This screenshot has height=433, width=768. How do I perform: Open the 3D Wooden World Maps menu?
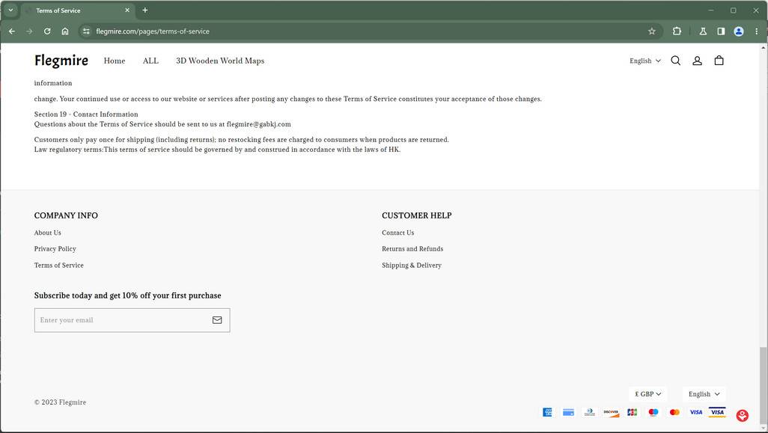point(220,61)
